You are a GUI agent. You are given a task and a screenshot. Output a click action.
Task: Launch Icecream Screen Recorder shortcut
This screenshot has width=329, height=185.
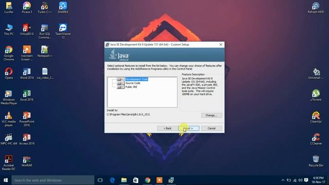pyautogui.click(x=27, y=53)
